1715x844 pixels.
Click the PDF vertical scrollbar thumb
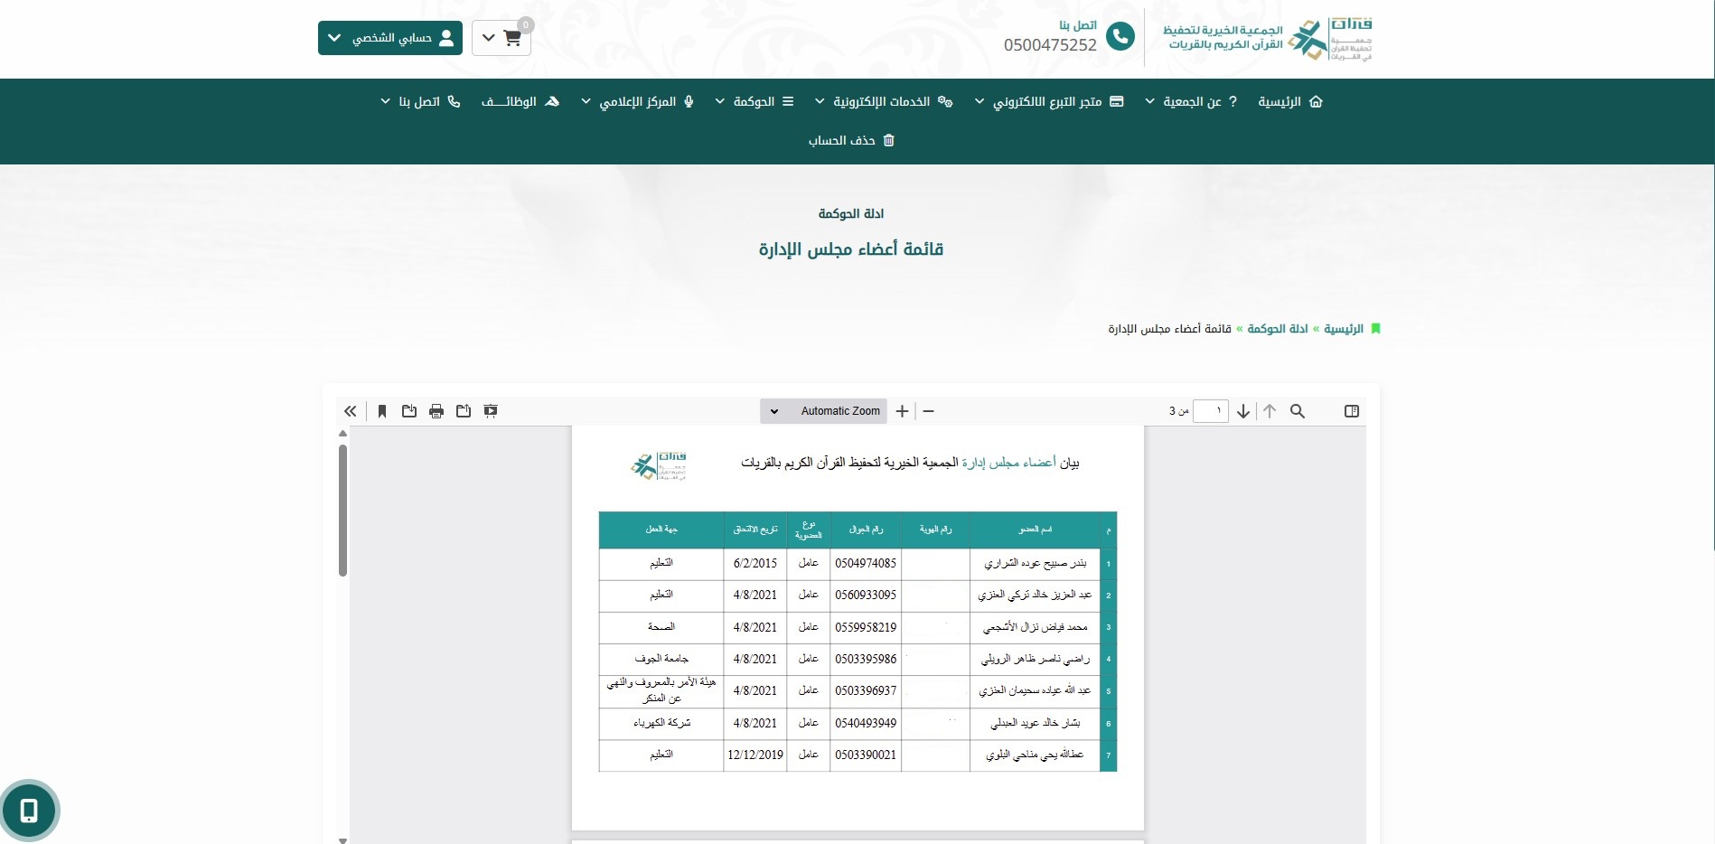(x=342, y=511)
